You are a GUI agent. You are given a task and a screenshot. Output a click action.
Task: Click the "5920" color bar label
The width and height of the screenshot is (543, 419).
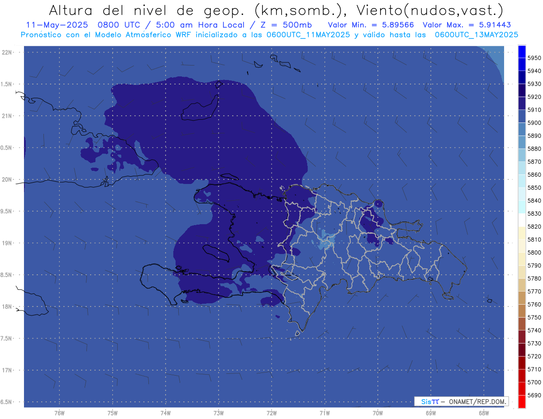(534, 97)
